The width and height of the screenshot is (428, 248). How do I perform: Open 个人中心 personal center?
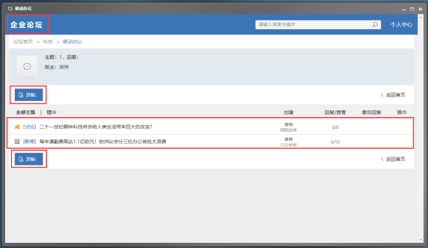coord(401,25)
